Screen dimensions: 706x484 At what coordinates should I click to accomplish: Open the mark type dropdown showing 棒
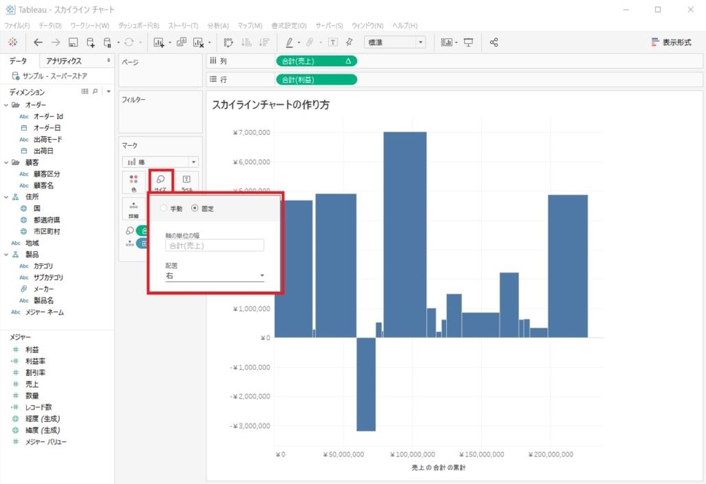click(160, 162)
